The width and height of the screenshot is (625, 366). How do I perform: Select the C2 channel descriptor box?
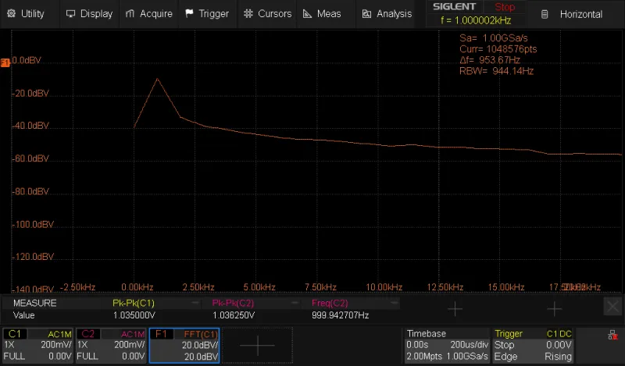pyautogui.click(x=110, y=345)
